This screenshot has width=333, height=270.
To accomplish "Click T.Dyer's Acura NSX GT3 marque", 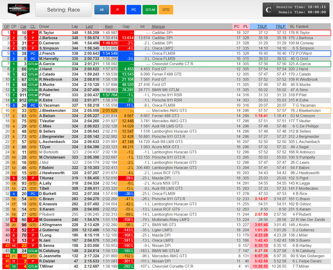I will click(x=165, y=147).
